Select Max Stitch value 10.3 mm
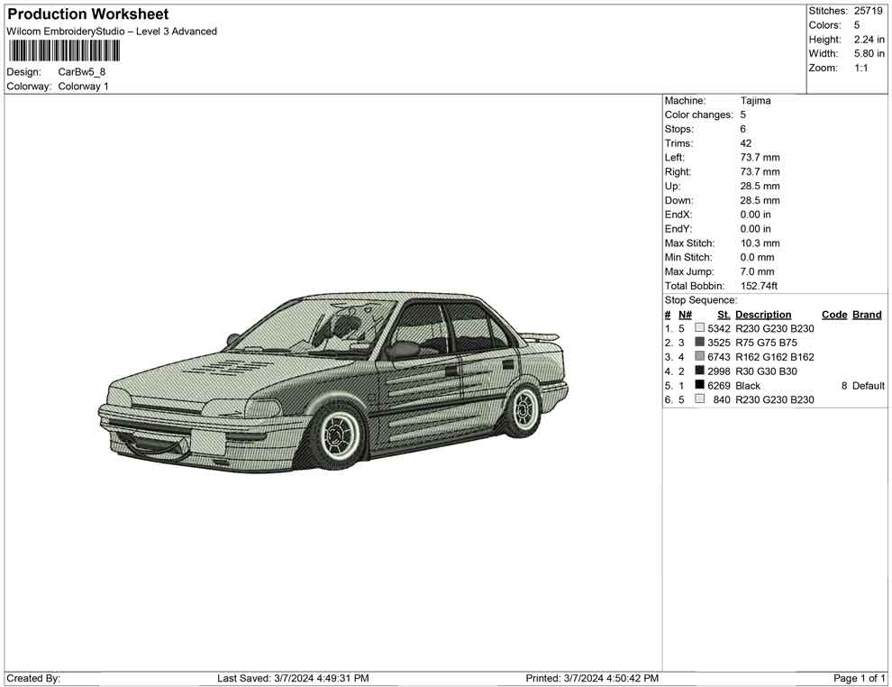The width and height of the screenshot is (892, 687). (760, 243)
